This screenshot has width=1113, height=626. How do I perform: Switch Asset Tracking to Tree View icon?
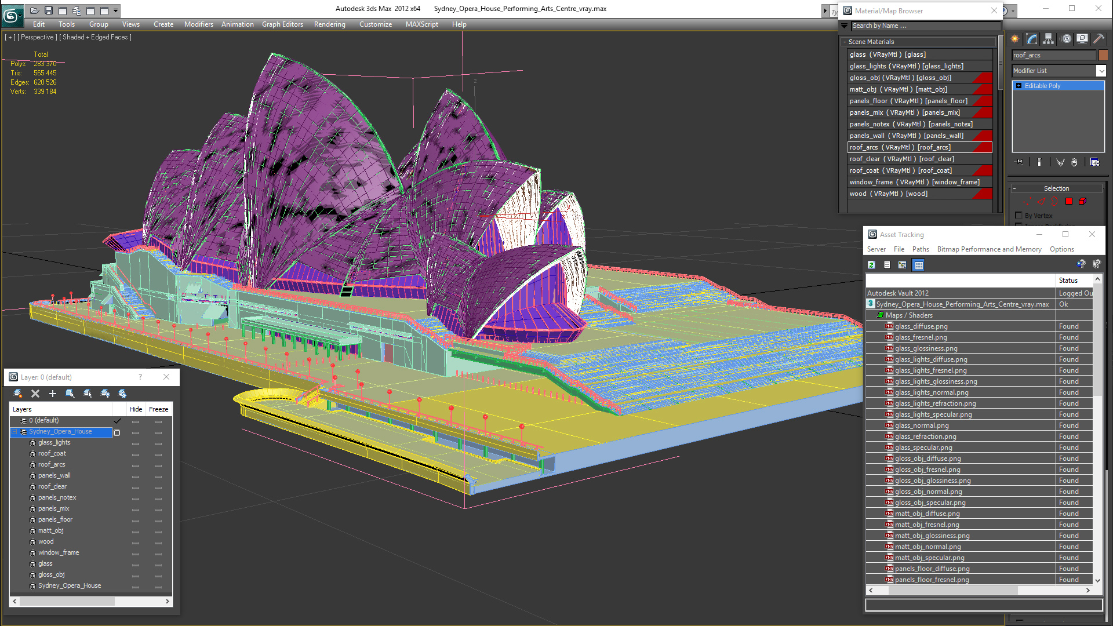click(903, 265)
